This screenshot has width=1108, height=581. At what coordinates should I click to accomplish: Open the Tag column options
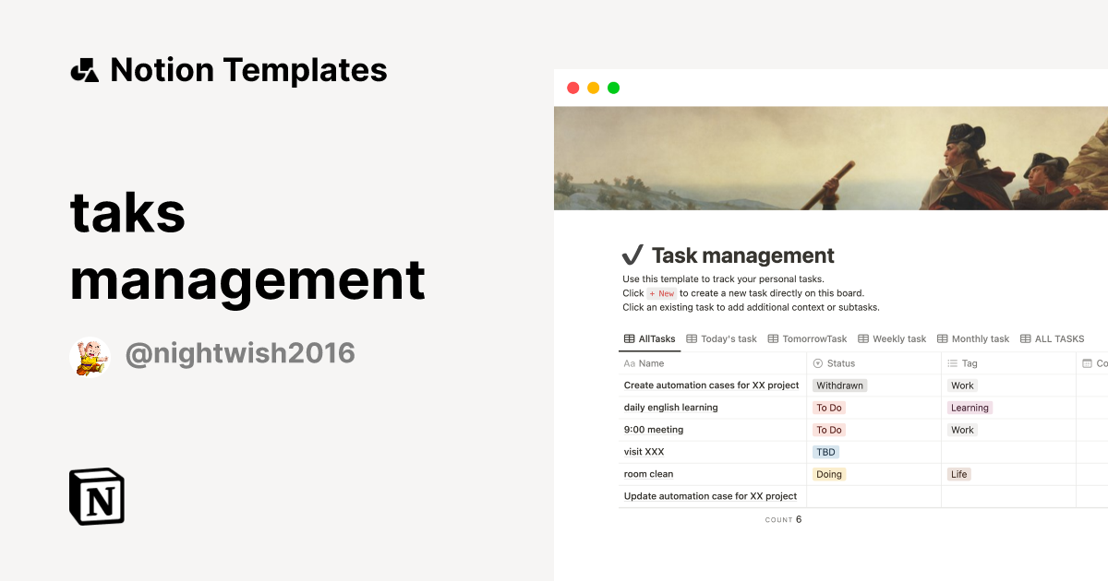969,363
